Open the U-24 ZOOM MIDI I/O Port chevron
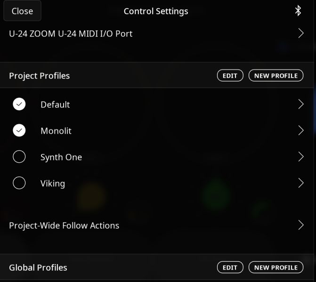The image size is (316, 282). [300, 33]
